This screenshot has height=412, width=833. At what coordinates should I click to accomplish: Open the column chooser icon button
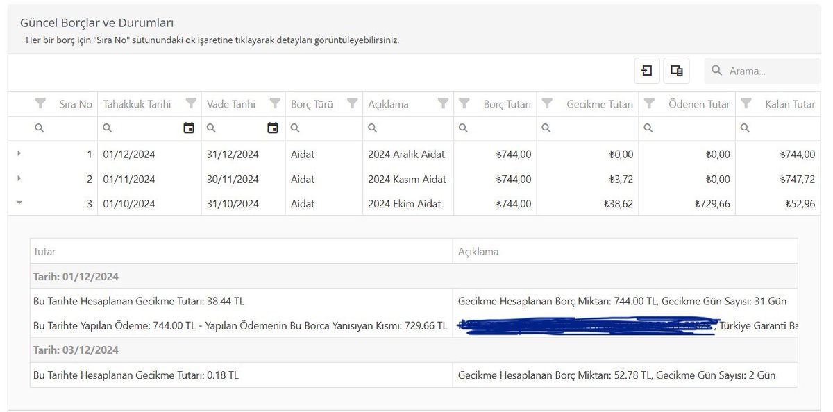(677, 70)
